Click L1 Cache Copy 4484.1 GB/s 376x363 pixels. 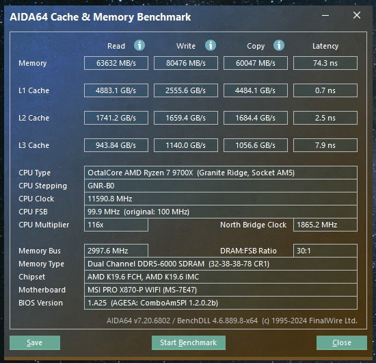pyautogui.click(x=256, y=90)
